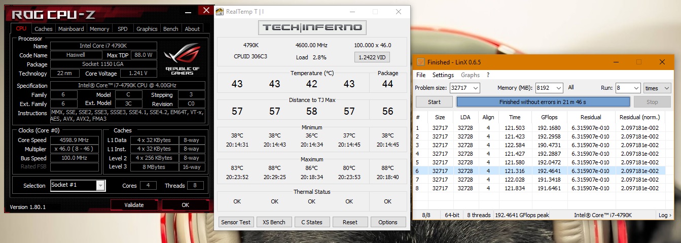The image size is (681, 243).
Task: Click the RealTemp title bar icon
Action: pos(220,12)
